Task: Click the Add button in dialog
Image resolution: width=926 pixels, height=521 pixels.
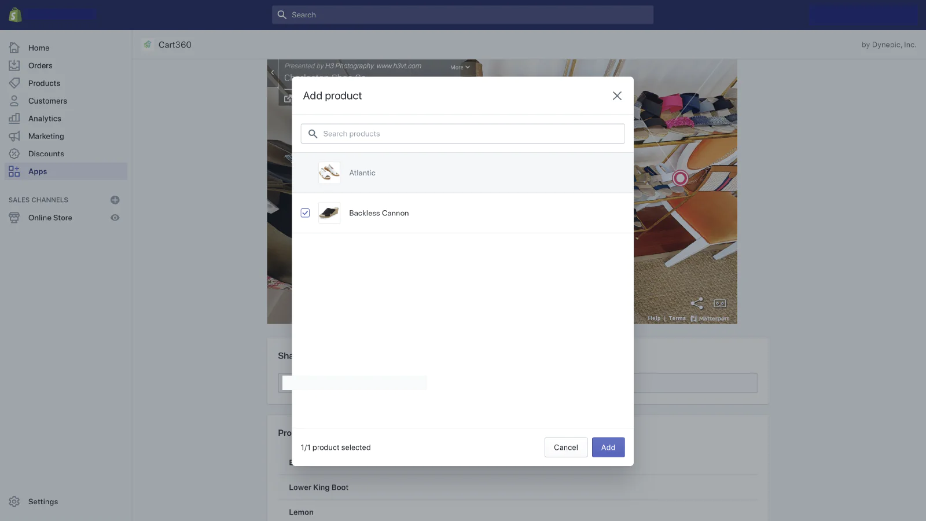Action: click(x=608, y=447)
